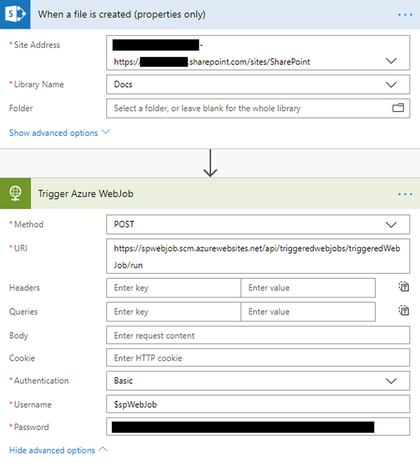This screenshot has width=420, height=463.
Task: Click the 'Authentication' label
Action: (41, 381)
